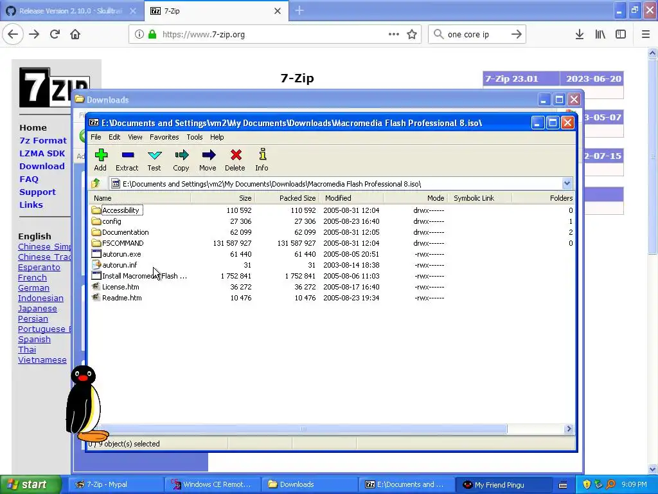The width and height of the screenshot is (658, 494).
Task: Open the browser home page
Action: tap(75, 34)
